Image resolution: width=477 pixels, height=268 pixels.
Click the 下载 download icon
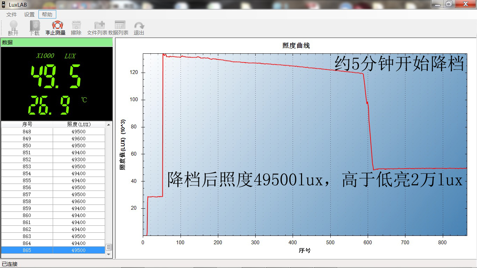click(x=35, y=25)
